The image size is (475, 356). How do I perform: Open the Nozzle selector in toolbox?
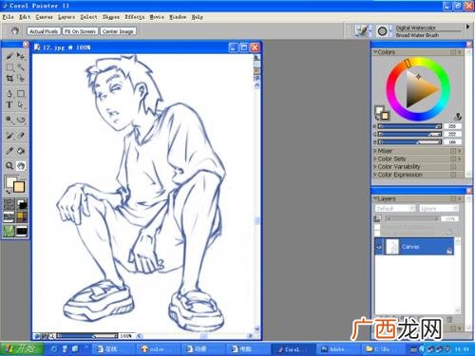pyautogui.click(x=22, y=231)
